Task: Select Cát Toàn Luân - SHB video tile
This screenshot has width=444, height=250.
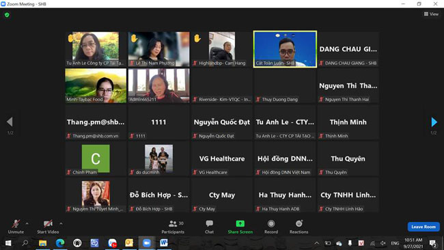Action: coord(285,49)
